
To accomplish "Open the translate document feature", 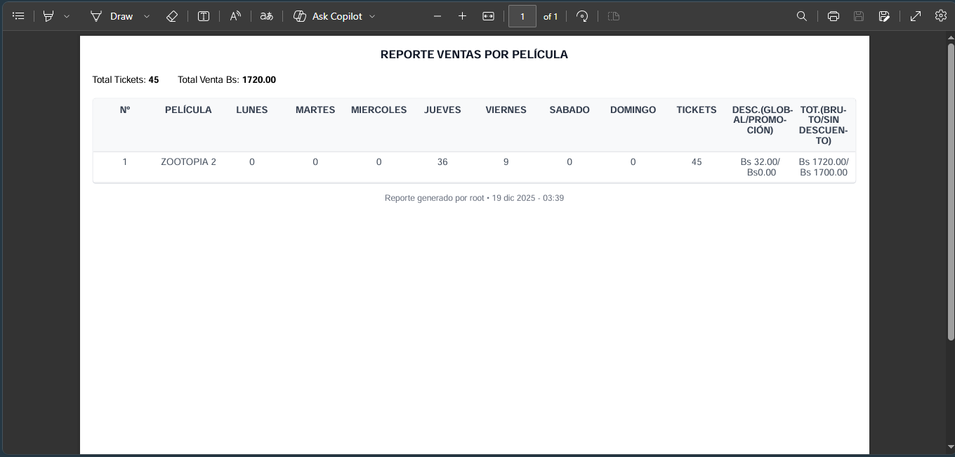I will click(x=266, y=15).
